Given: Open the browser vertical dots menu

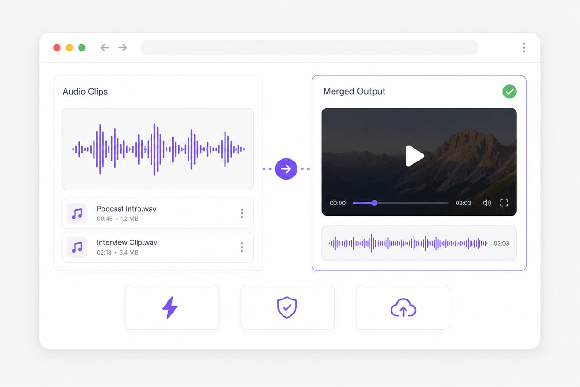Looking at the screenshot, I should pyautogui.click(x=524, y=48).
